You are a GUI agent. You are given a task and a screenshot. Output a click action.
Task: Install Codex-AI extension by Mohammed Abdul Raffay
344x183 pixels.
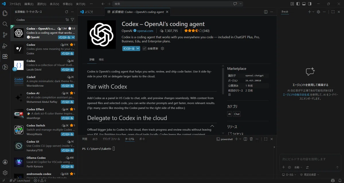pos(68,102)
